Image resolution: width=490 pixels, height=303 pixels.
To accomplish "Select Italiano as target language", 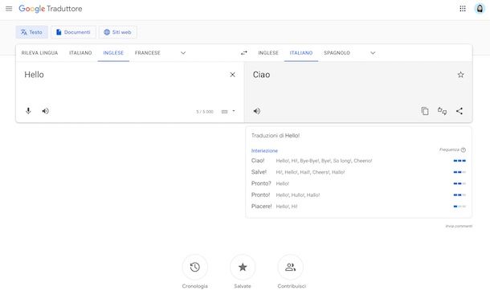I will pyautogui.click(x=301, y=53).
